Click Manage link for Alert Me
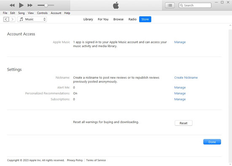Image resolution: width=232 pixels, height=166 pixels. tap(180, 88)
